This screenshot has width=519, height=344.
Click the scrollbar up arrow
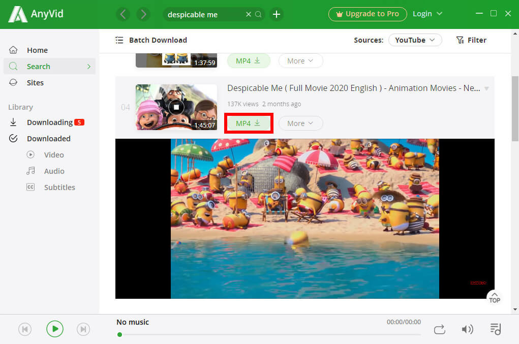click(x=515, y=34)
